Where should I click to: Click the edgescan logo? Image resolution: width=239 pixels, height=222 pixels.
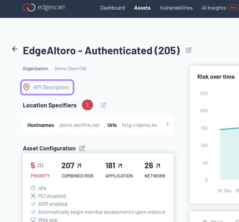coord(44,7)
